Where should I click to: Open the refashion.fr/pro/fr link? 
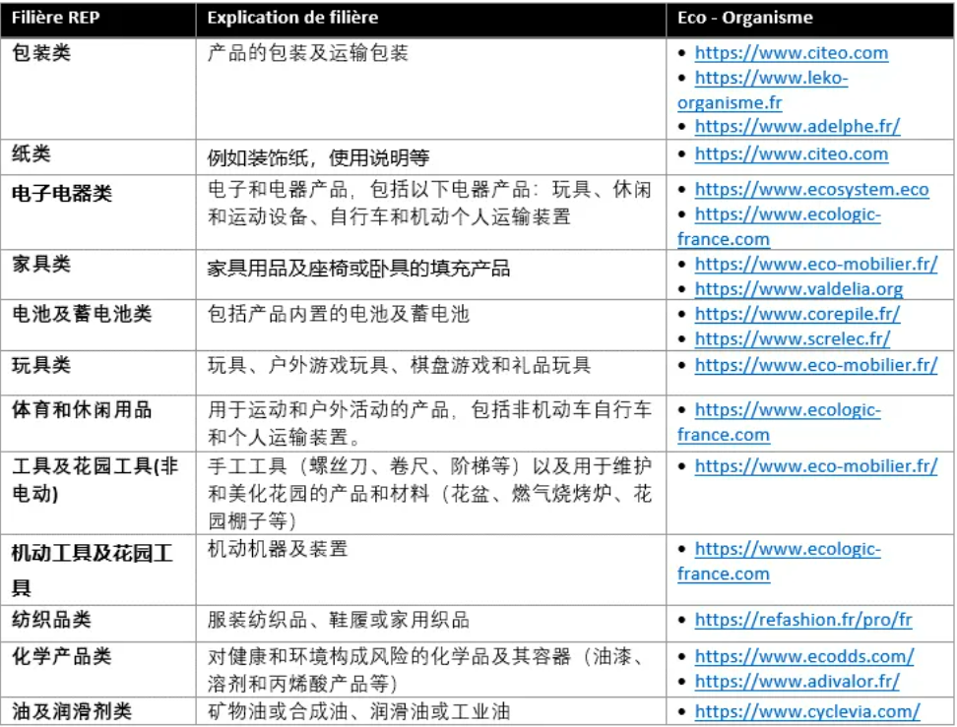tap(802, 620)
